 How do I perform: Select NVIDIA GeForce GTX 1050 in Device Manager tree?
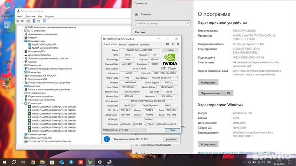point(45,48)
